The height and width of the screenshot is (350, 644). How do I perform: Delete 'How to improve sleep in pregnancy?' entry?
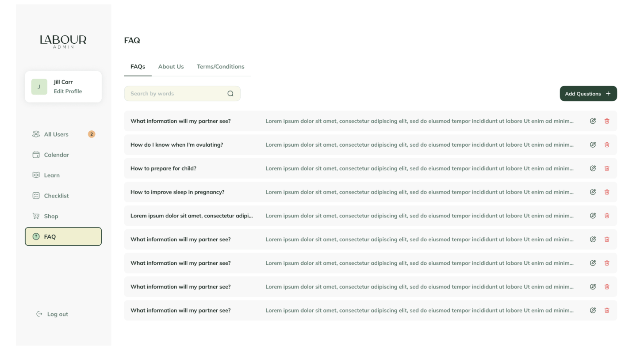point(607,192)
